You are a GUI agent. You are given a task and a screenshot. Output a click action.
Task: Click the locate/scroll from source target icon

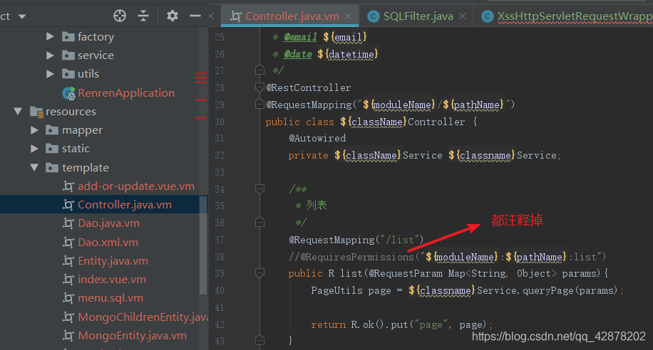point(120,16)
